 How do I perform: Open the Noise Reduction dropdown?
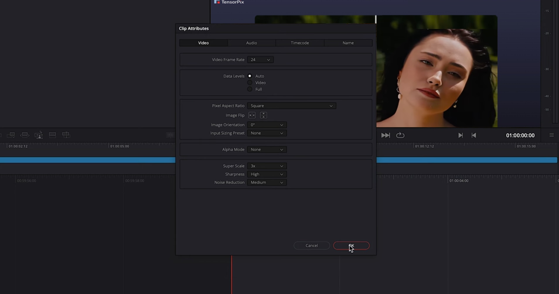[267, 182]
